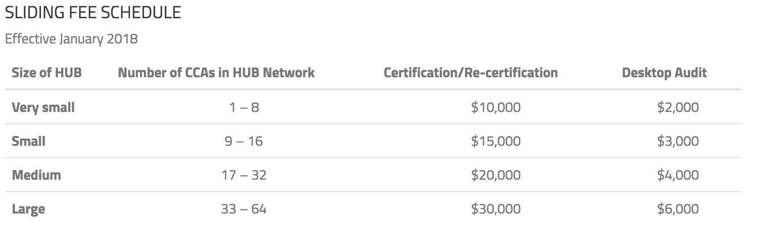The height and width of the screenshot is (230, 777).
Task: Click the Desktop Audit column header
Action: pyautogui.click(x=664, y=72)
